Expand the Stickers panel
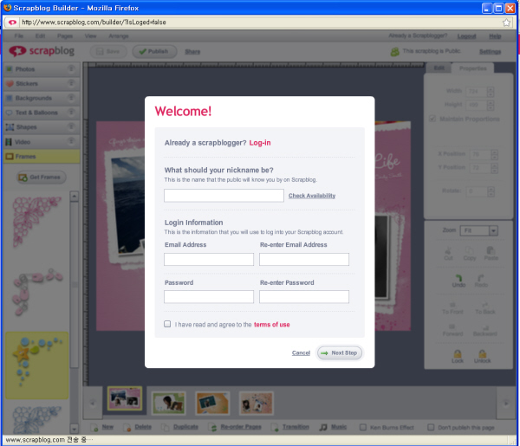The image size is (520, 446). tap(42, 83)
